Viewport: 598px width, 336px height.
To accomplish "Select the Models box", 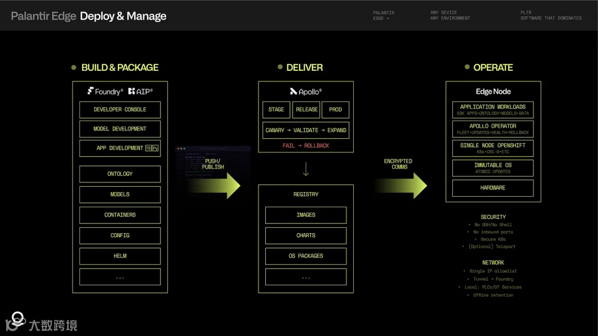I will tap(120, 195).
